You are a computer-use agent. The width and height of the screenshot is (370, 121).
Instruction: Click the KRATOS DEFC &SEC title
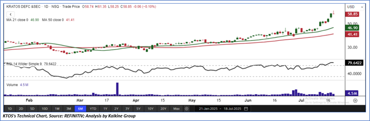[23, 6]
